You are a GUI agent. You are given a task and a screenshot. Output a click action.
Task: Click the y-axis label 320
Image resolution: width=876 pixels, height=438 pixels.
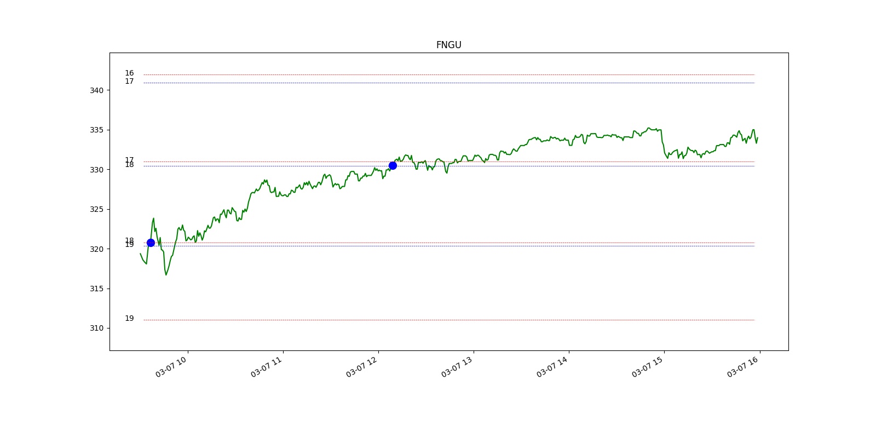[96, 249]
